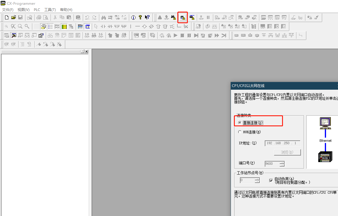Click the simulation Stop square icon

point(182,35)
